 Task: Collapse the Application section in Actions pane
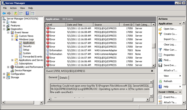pyautogui.click(x=180, y=24)
